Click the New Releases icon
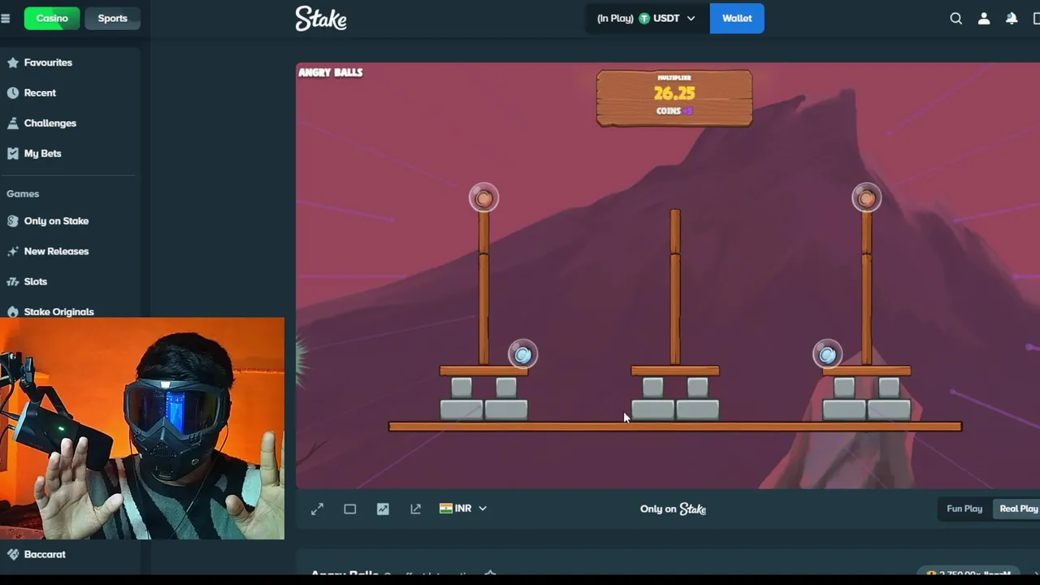The height and width of the screenshot is (585, 1040). coord(12,251)
